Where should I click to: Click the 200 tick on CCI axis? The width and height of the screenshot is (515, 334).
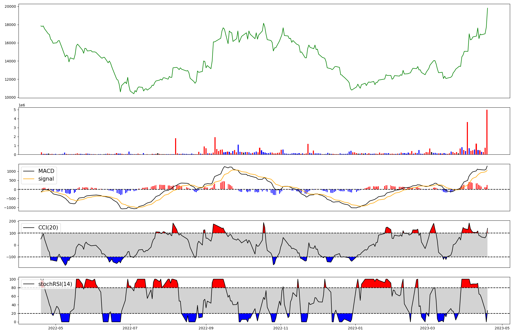click(x=13, y=221)
